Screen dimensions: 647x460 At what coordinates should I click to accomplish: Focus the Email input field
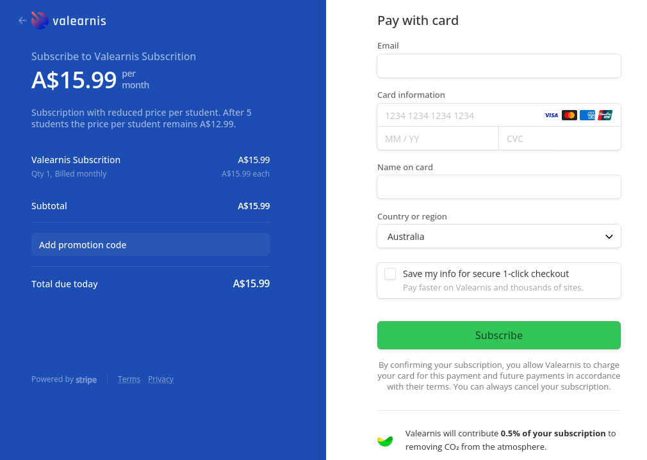pyautogui.click(x=498, y=66)
